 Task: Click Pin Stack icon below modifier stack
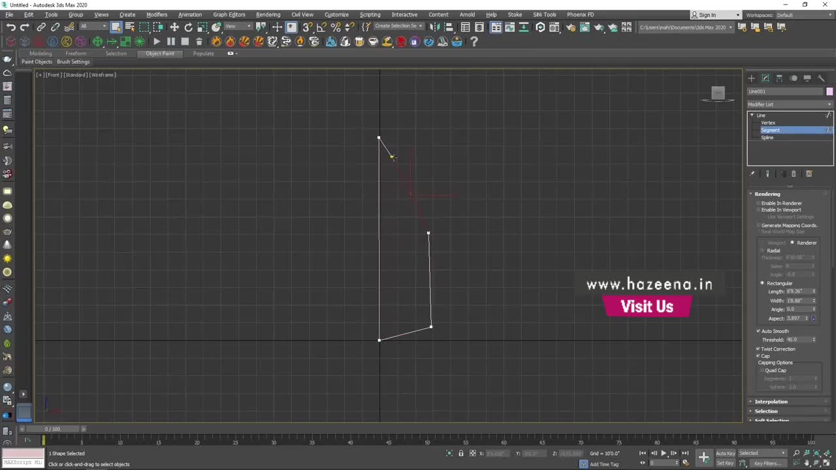[x=752, y=174]
